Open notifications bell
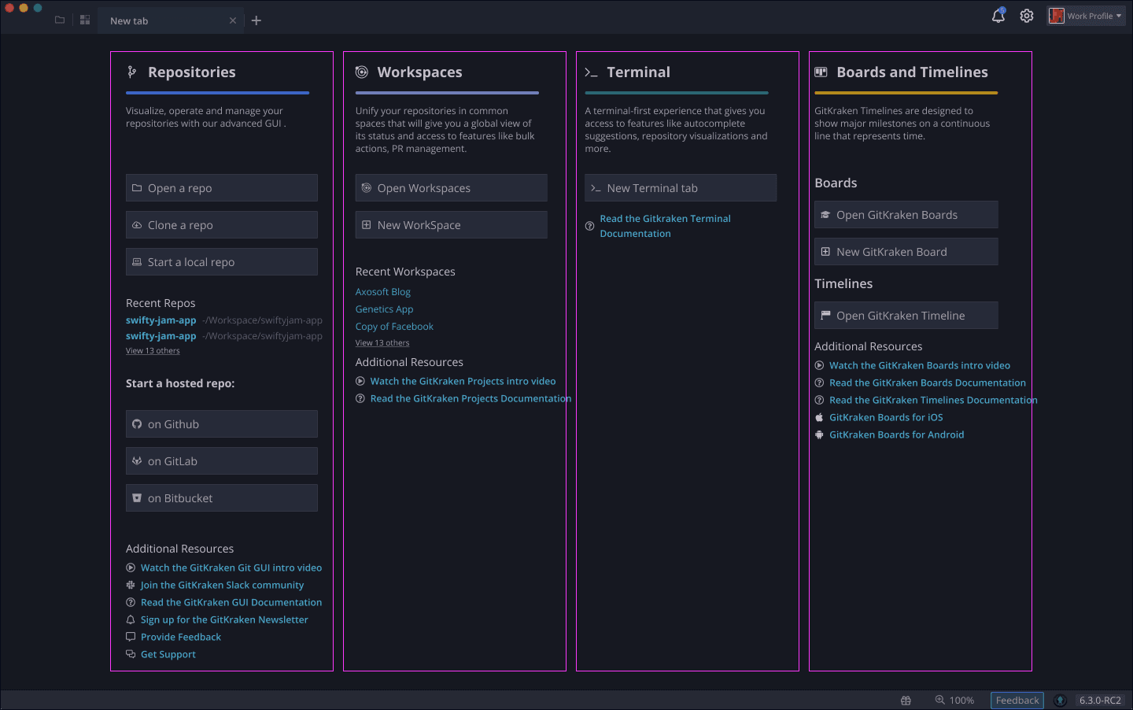1133x710 pixels. click(998, 16)
